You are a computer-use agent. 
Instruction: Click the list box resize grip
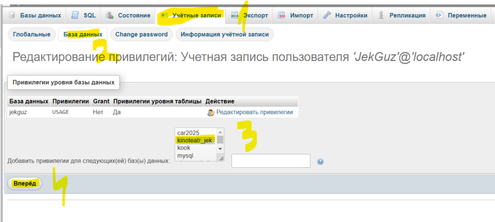tap(221, 159)
